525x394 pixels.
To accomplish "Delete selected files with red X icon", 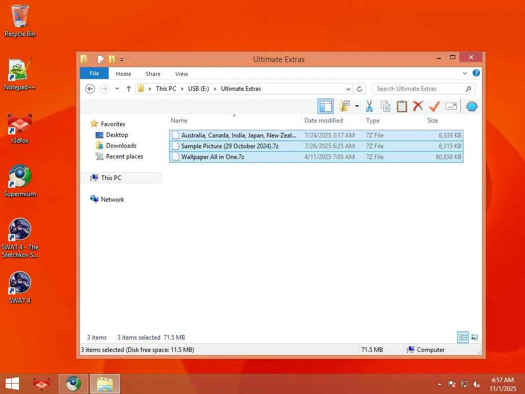I will [x=418, y=107].
